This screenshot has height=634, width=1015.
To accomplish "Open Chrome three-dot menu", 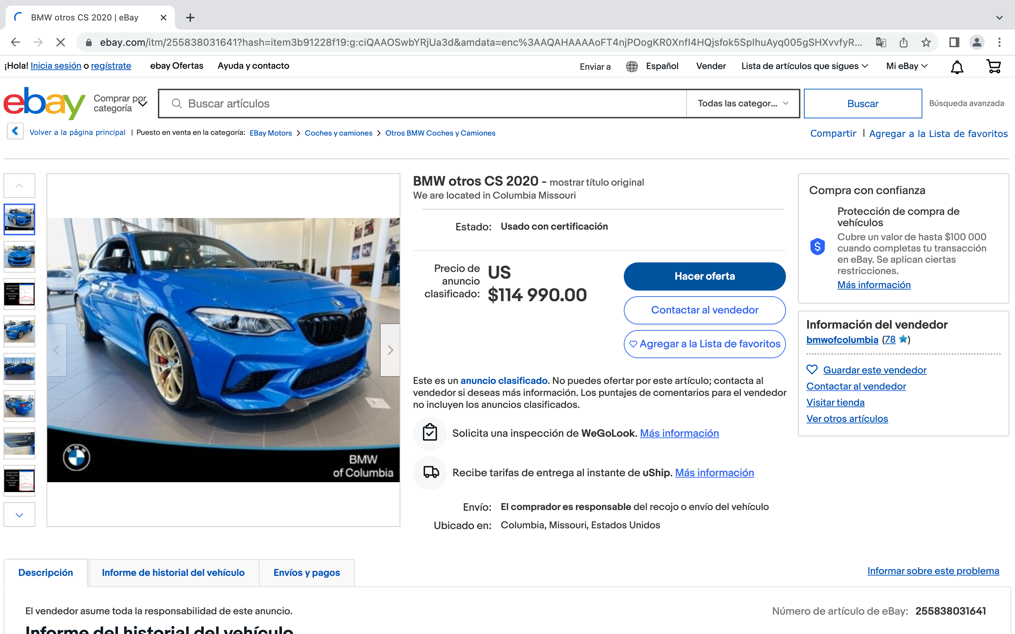I will 999,42.
